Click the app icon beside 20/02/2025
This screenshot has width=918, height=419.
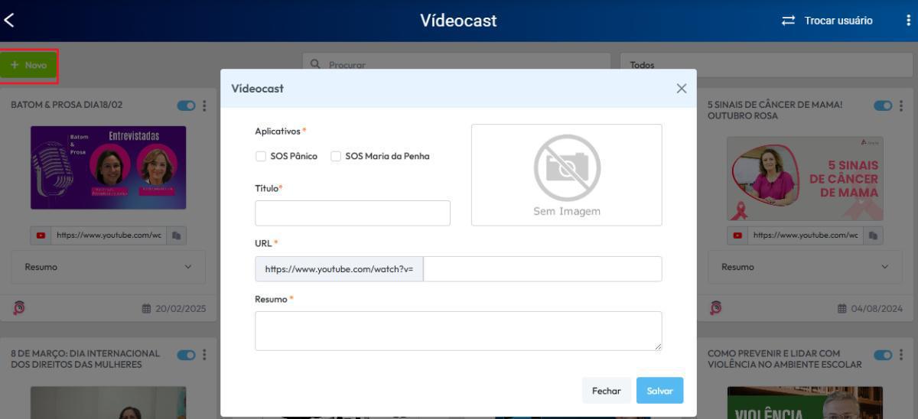[19, 308]
